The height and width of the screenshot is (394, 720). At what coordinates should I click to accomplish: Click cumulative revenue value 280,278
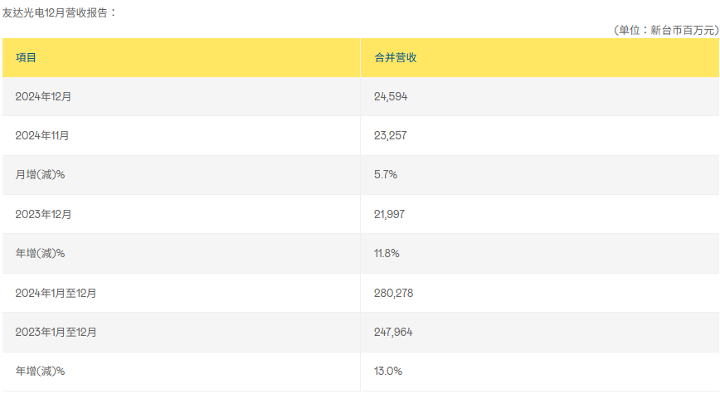coord(393,293)
